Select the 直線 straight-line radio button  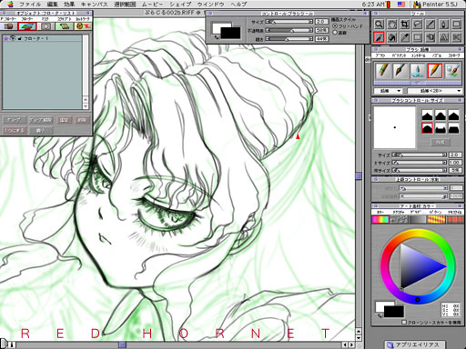335,32
